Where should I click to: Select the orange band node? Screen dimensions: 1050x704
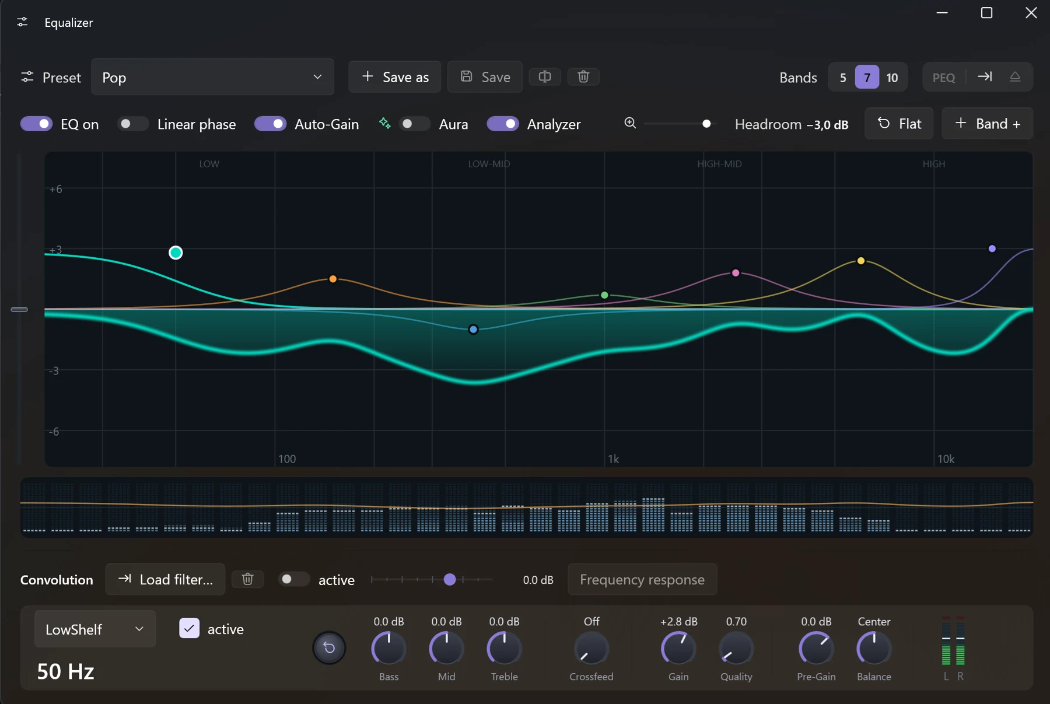[332, 279]
